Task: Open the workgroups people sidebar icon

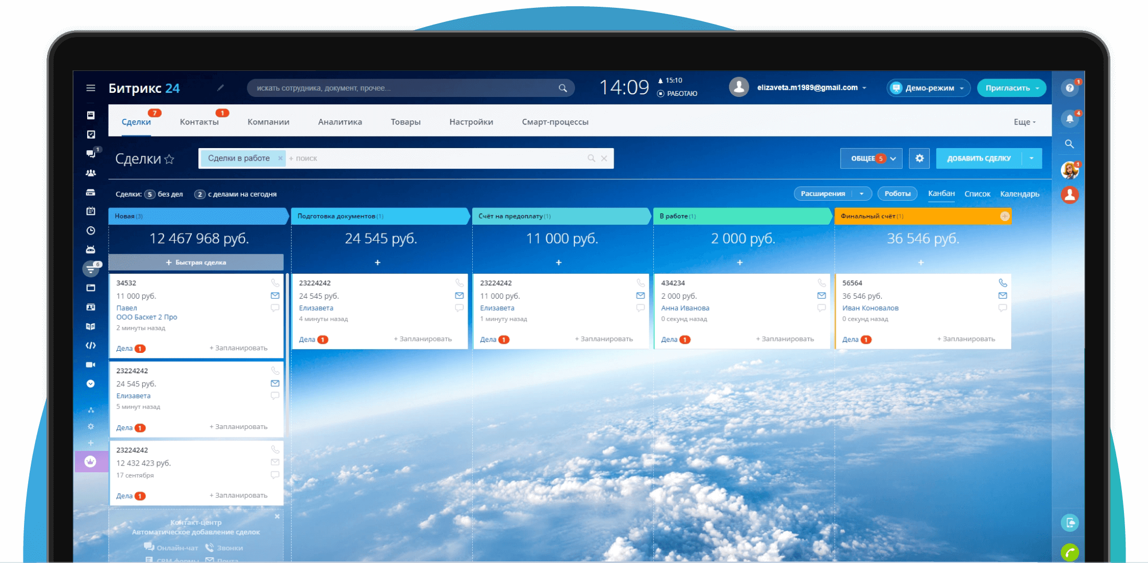Action: click(91, 173)
